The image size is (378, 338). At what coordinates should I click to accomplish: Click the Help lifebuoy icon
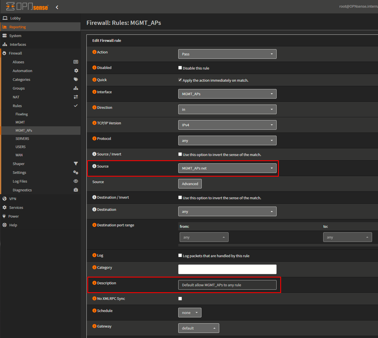5,225
